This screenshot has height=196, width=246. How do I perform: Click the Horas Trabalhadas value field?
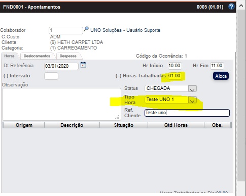[174, 76]
